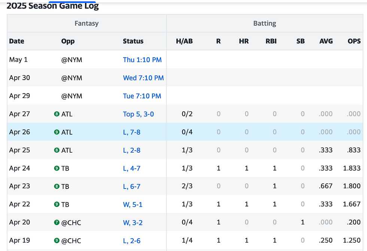
Task: Click the HR column header
Action: click(244, 41)
